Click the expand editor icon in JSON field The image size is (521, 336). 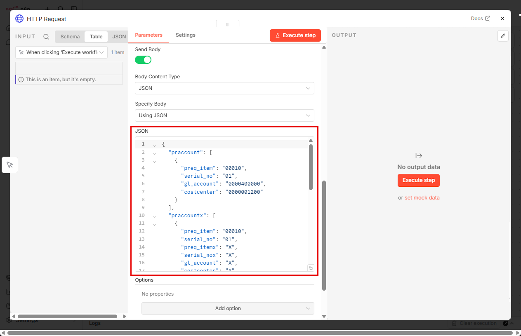point(311,268)
